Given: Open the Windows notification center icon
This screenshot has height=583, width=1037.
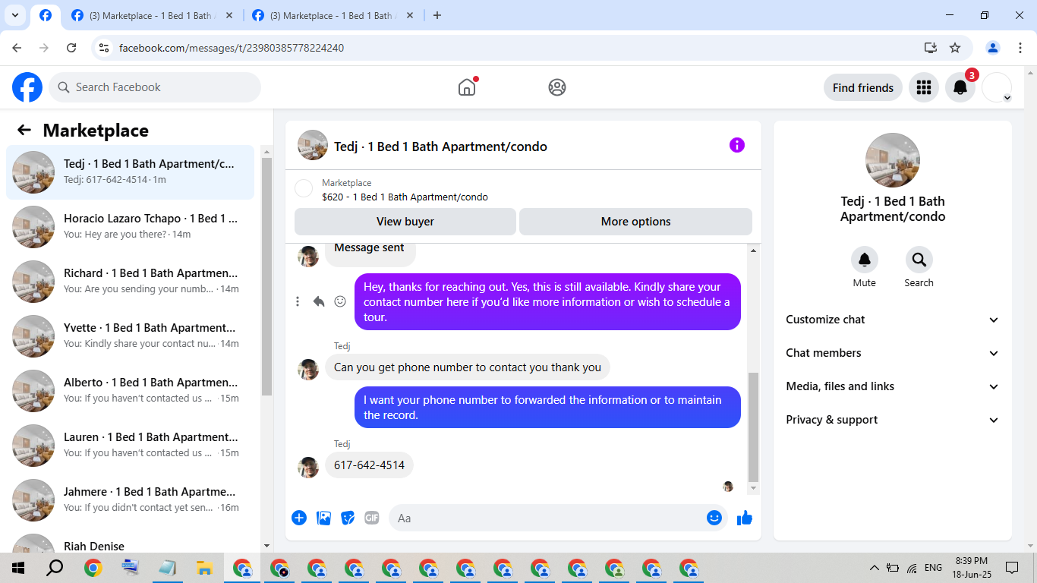Looking at the screenshot, I should (1012, 568).
